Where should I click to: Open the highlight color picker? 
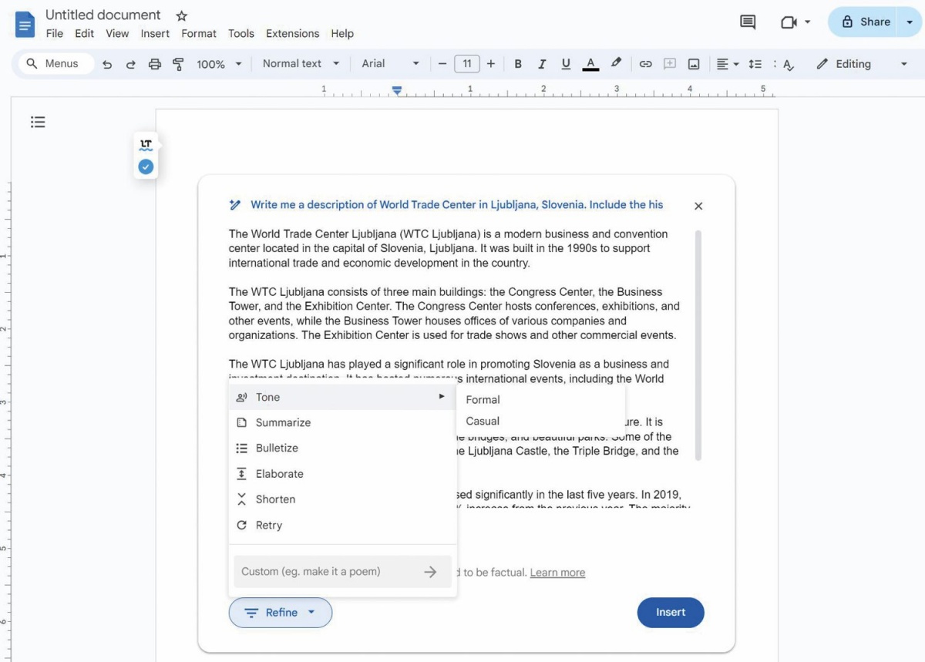click(x=616, y=64)
